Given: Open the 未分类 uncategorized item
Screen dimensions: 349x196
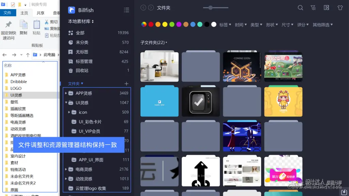Looking at the screenshot, I should tap(98, 42).
